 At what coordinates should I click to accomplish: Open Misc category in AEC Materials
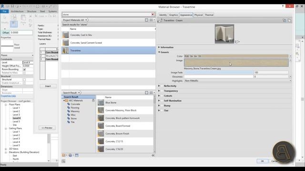[73, 115]
